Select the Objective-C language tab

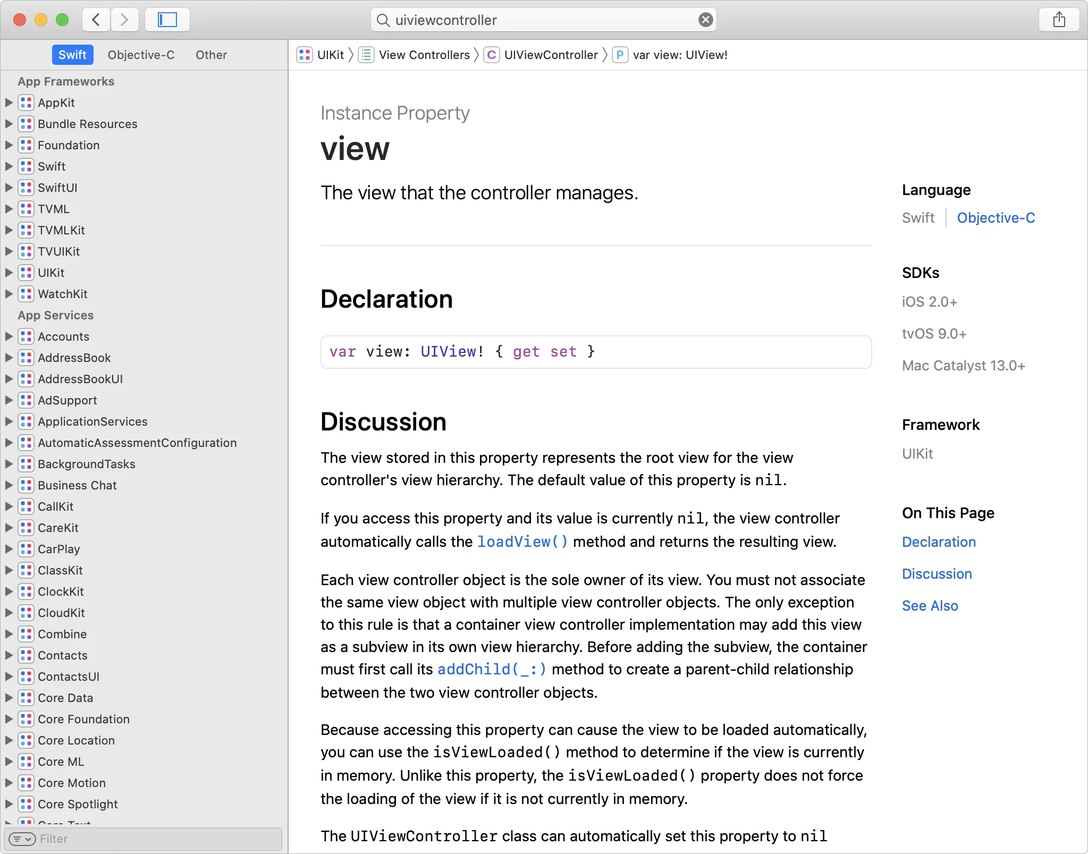pyautogui.click(x=141, y=55)
